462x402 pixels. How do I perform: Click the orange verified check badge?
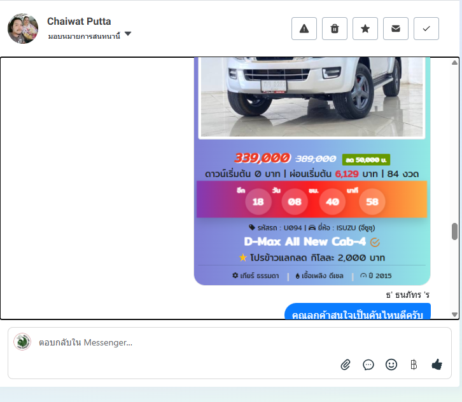coord(375,243)
